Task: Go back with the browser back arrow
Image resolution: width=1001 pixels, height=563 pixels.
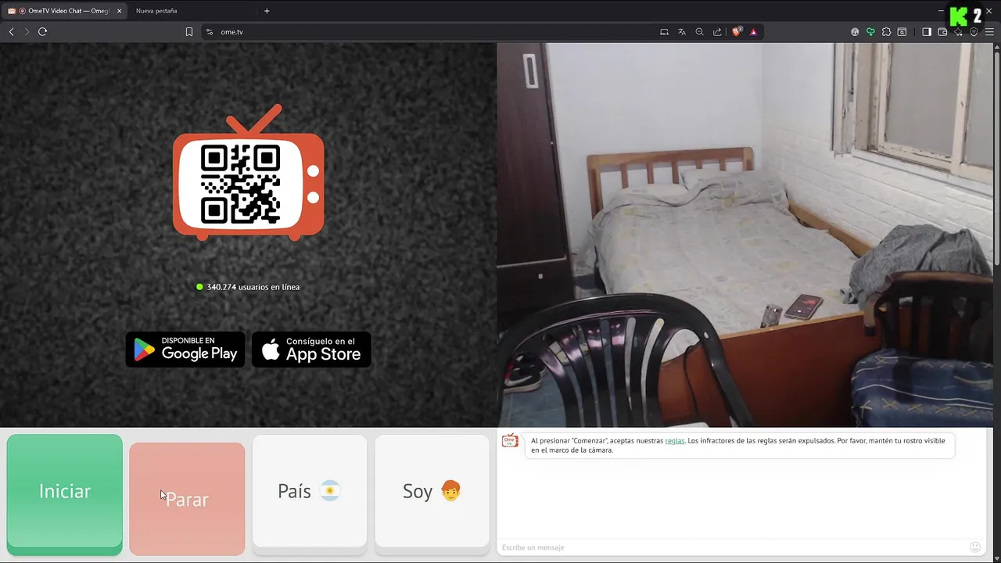Action: (11, 32)
